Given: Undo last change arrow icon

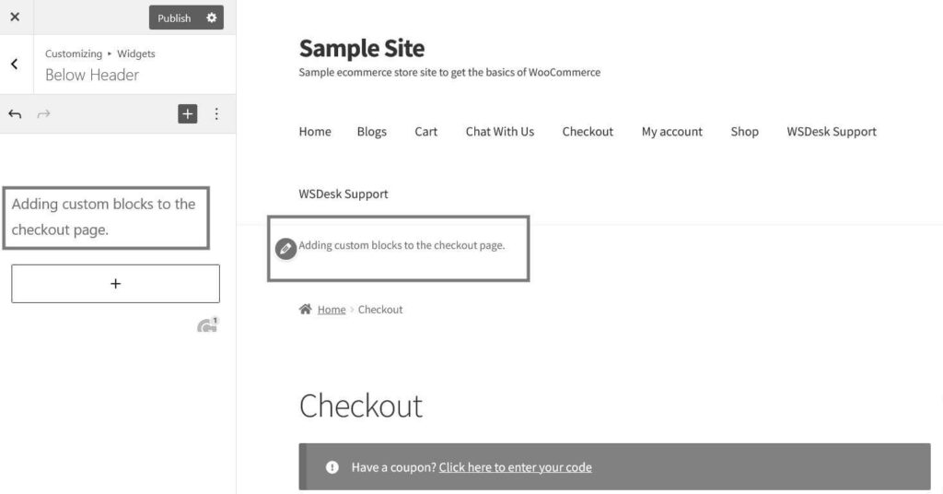Looking at the screenshot, I should 15,113.
